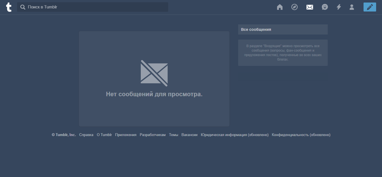This screenshot has width=382, height=177.
Task: Click inside the Tumblr search field
Action: pos(84,7)
